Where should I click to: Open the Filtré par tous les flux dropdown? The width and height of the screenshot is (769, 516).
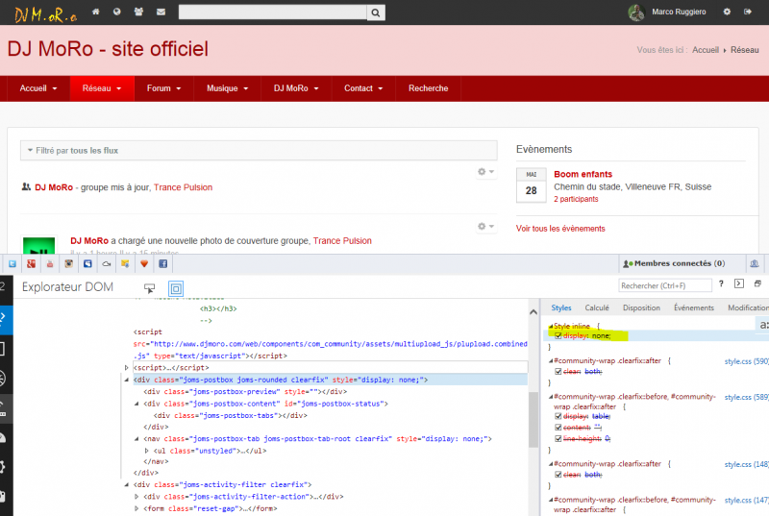(x=259, y=151)
